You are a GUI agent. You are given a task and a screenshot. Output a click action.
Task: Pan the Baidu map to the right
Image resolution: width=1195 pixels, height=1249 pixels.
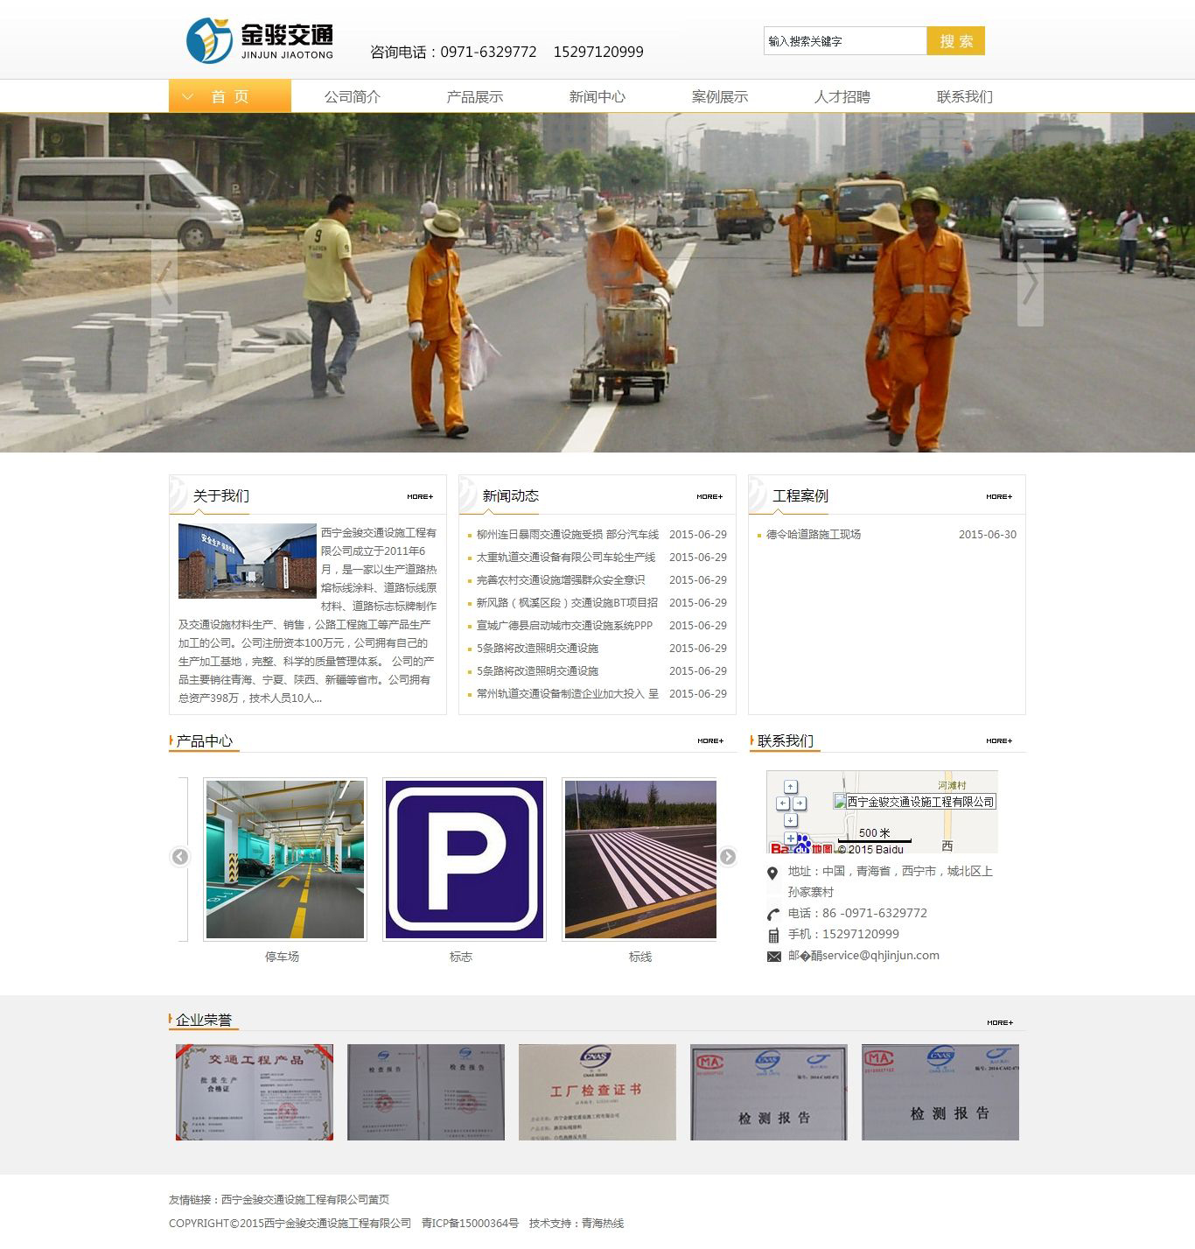click(800, 803)
